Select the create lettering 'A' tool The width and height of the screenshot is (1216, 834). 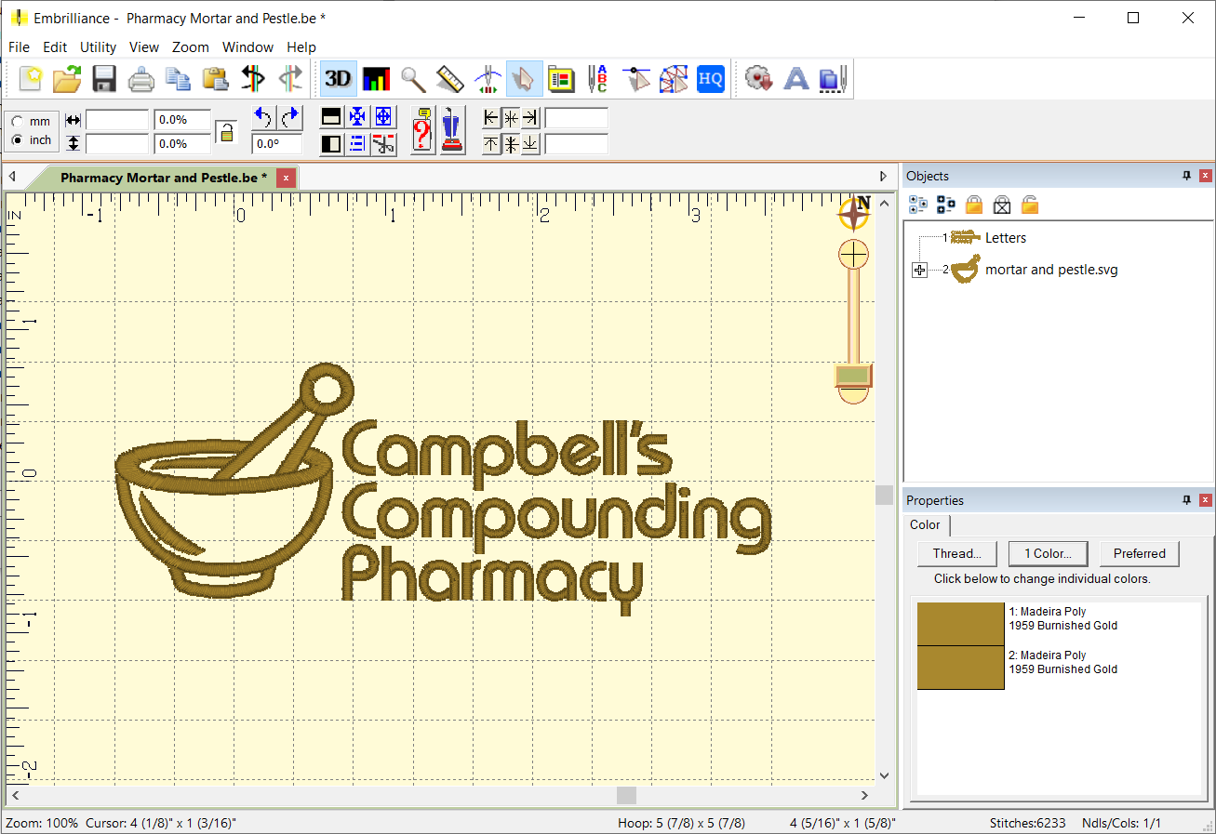tap(795, 79)
